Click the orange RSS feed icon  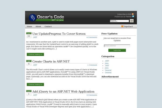[133, 14]
